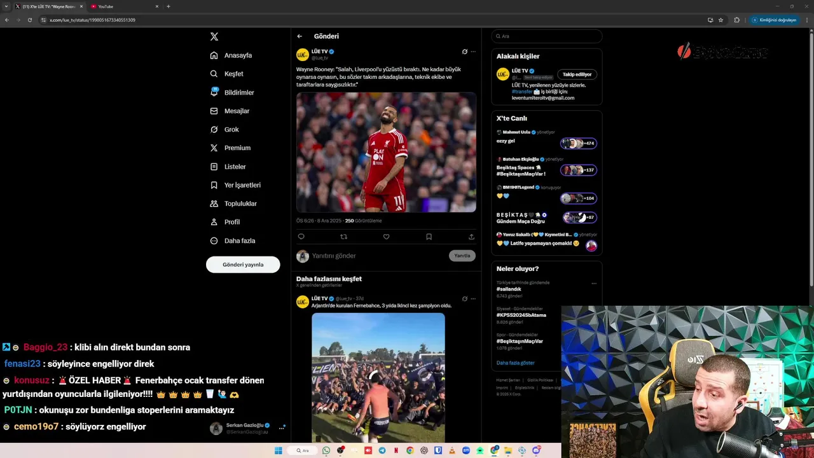The height and width of the screenshot is (458, 814).
Task: Open Mesajlar messages
Action: pos(230,111)
